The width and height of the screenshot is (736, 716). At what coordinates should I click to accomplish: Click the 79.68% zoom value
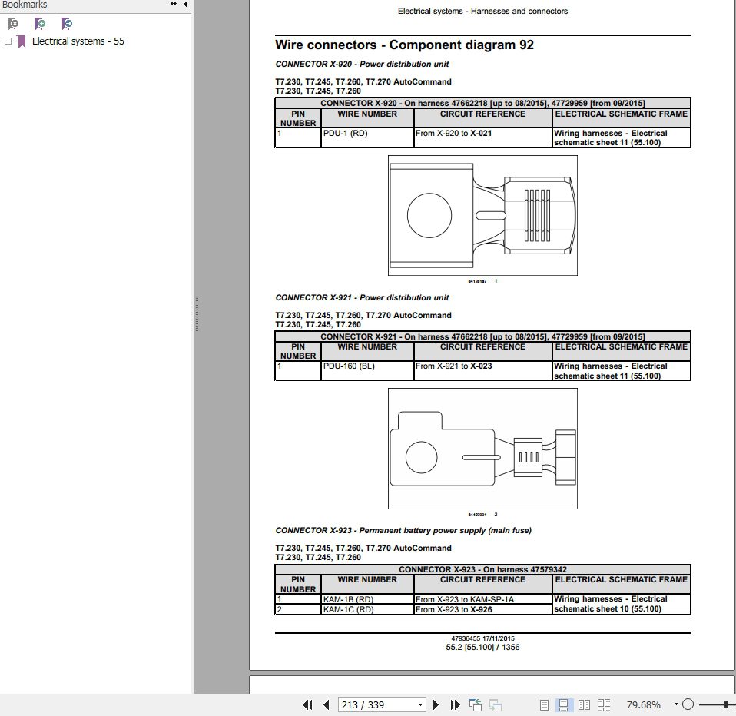(643, 704)
